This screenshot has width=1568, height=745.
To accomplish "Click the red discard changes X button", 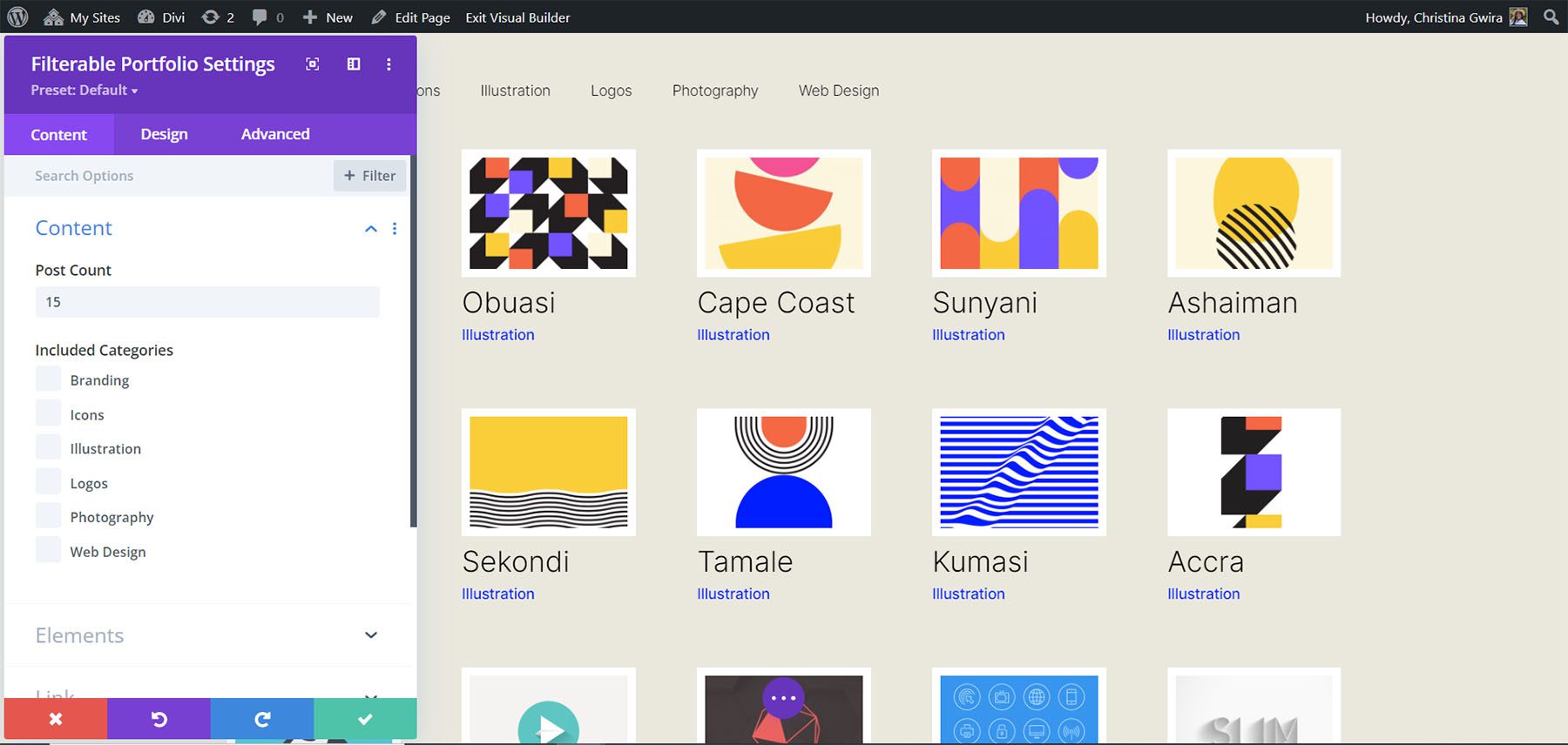I will point(56,719).
